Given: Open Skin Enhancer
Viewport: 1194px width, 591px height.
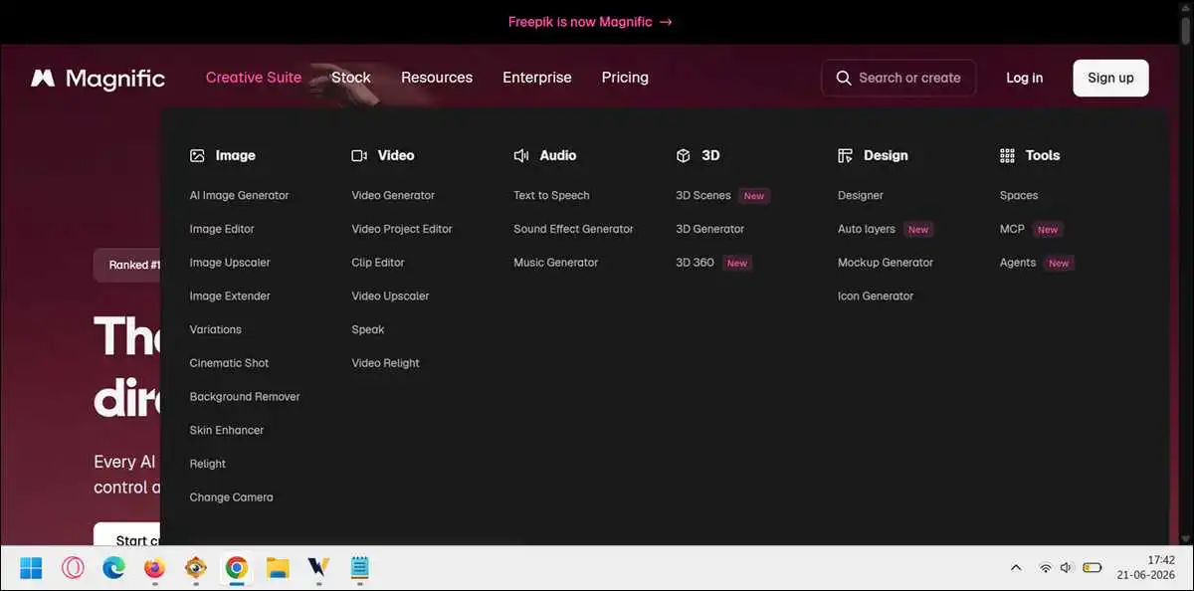Looking at the screenshot, I should click(x=227, y=430).
